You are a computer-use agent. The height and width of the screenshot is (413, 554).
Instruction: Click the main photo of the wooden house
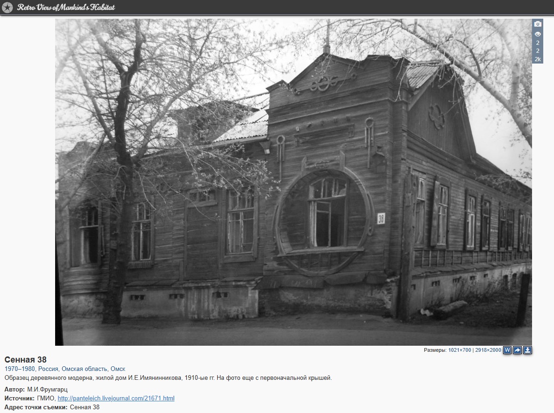pos(293,182)
